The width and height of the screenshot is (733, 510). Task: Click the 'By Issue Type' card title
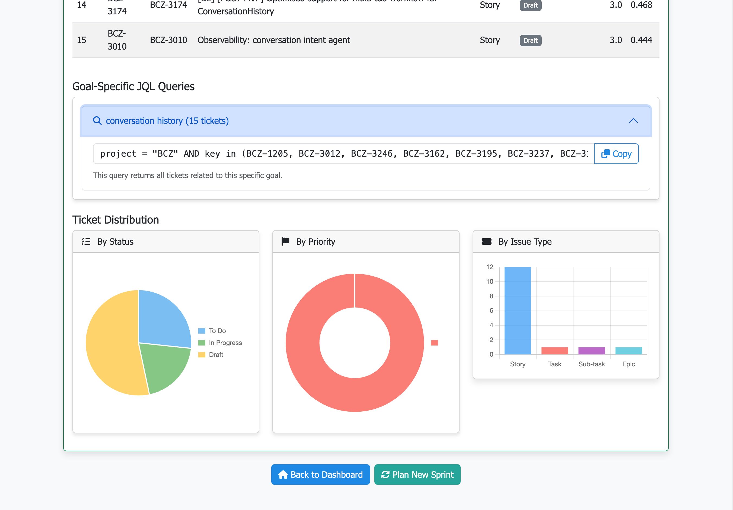[x=525, y=242]
